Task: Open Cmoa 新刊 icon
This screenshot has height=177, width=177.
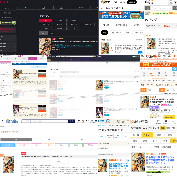Action: [144, 74]
